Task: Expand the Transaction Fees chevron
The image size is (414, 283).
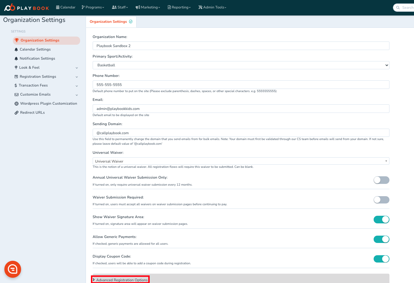Action: pyautogui.click(x=77, y=86)
